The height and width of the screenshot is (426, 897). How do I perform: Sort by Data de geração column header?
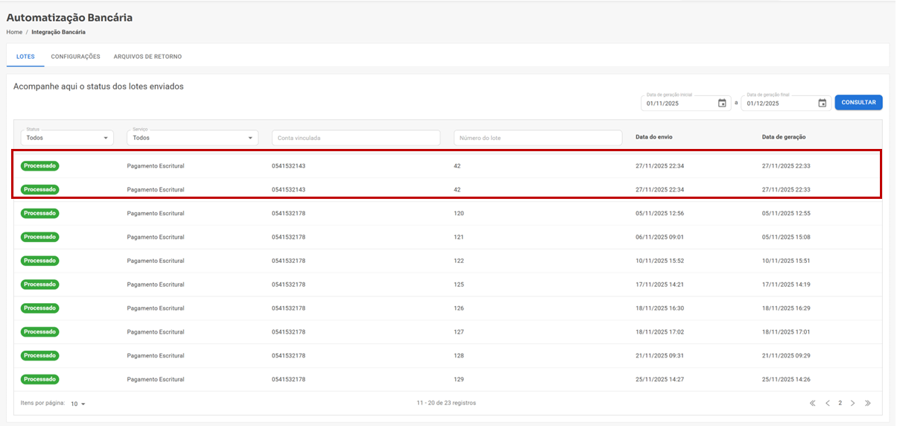(x=784, y=137)
